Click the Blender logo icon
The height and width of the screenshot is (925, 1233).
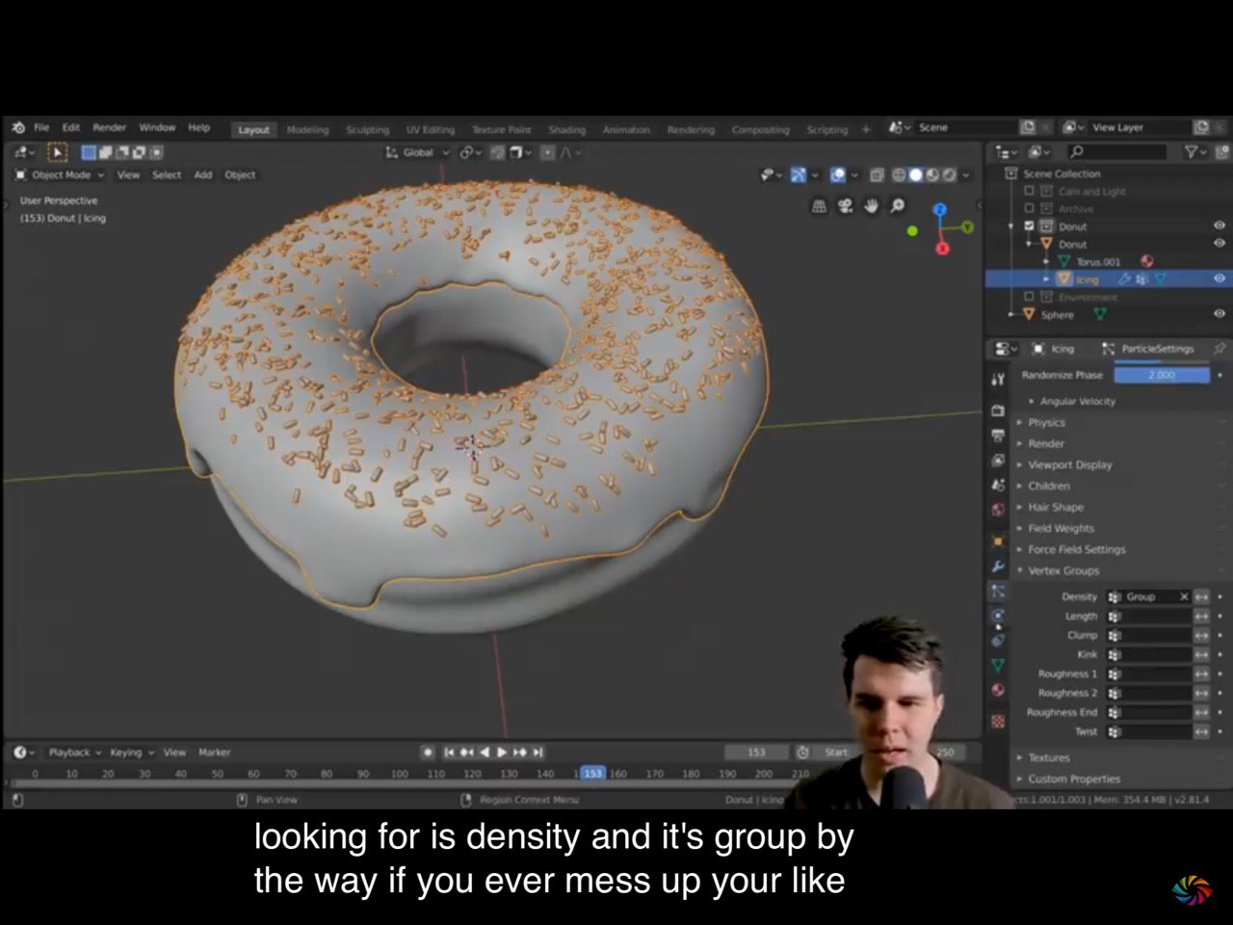click(18, 127)
